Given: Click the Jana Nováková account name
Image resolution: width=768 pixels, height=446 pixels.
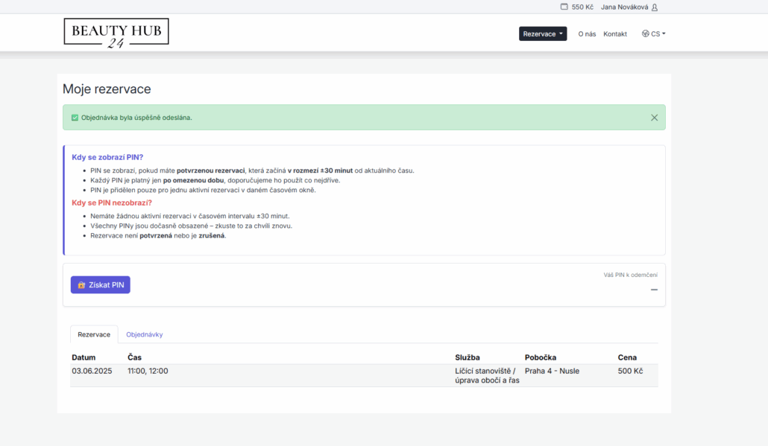Looking at the screenshot, I should point(625,7).
